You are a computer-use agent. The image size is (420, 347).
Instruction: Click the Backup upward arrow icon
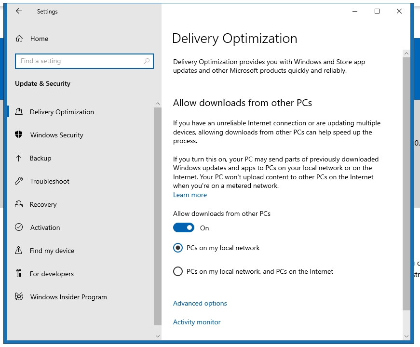point(18,158)
